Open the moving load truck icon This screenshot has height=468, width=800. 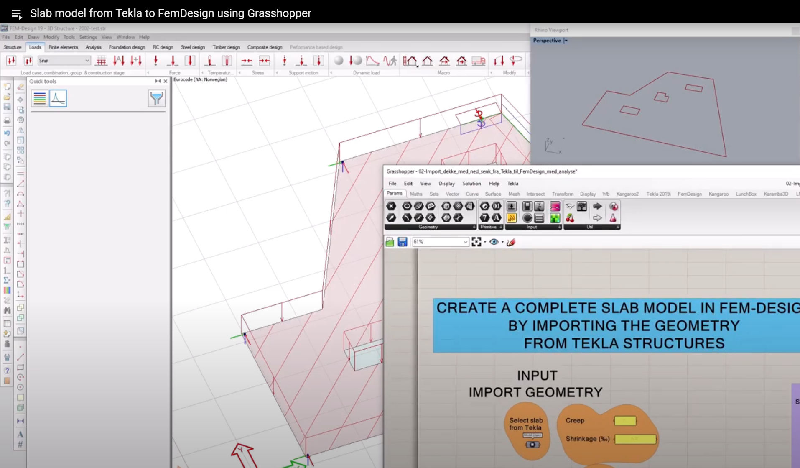click(479, 61)
